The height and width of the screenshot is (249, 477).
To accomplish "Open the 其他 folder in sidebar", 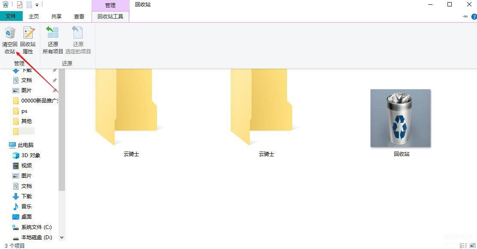I will click(x=23, y=121).
